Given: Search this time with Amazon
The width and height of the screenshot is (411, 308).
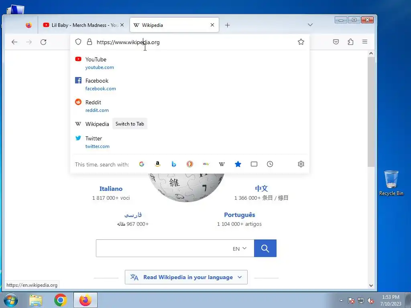Looking at the screenshot, I should [157, 164].
